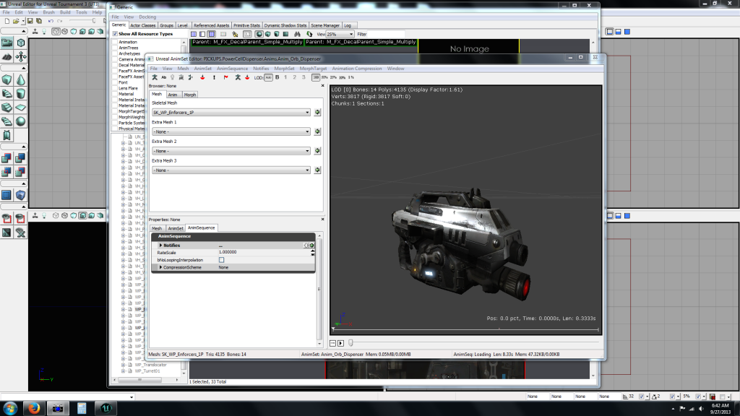This screenshot has height=416, width=740.
Task: Click the Unreal Editor taskbar icon
Action: click(x=106, y=409)
